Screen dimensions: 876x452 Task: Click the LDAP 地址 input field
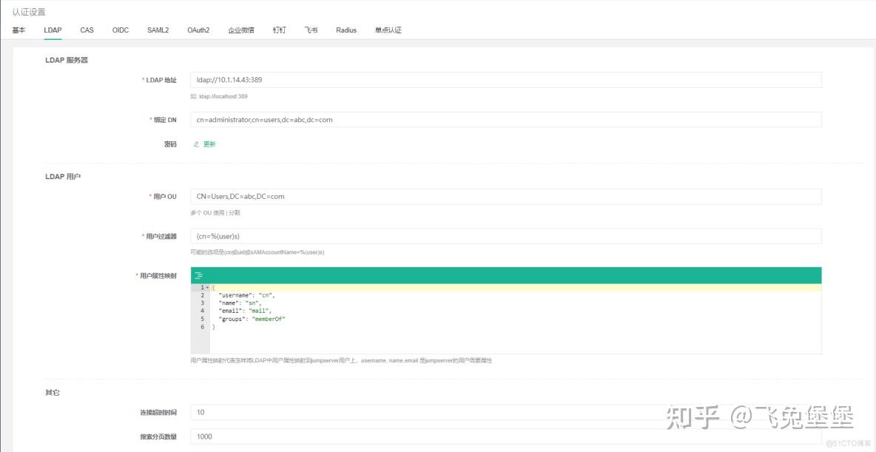(x=506, y=80)
